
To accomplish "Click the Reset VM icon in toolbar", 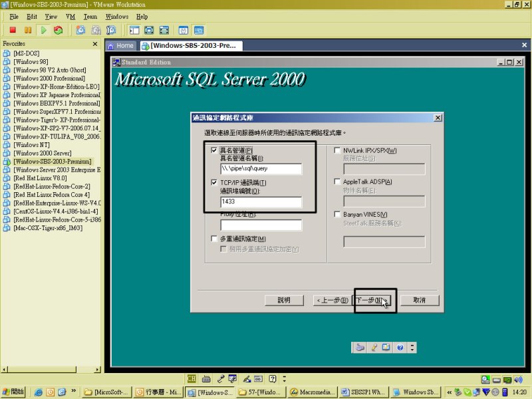I will click(59, 30).
